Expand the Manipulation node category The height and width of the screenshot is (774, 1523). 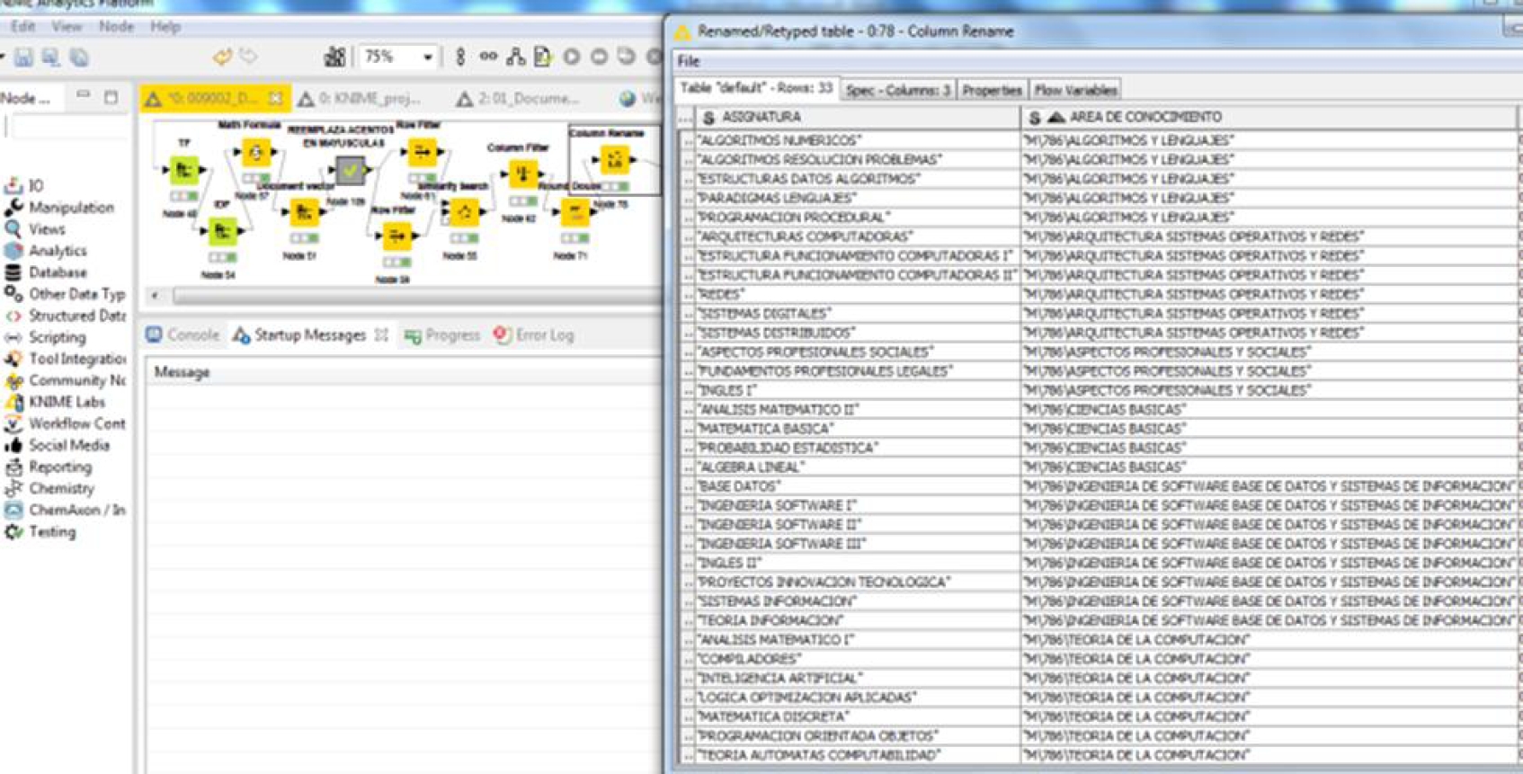coord(70,208)
